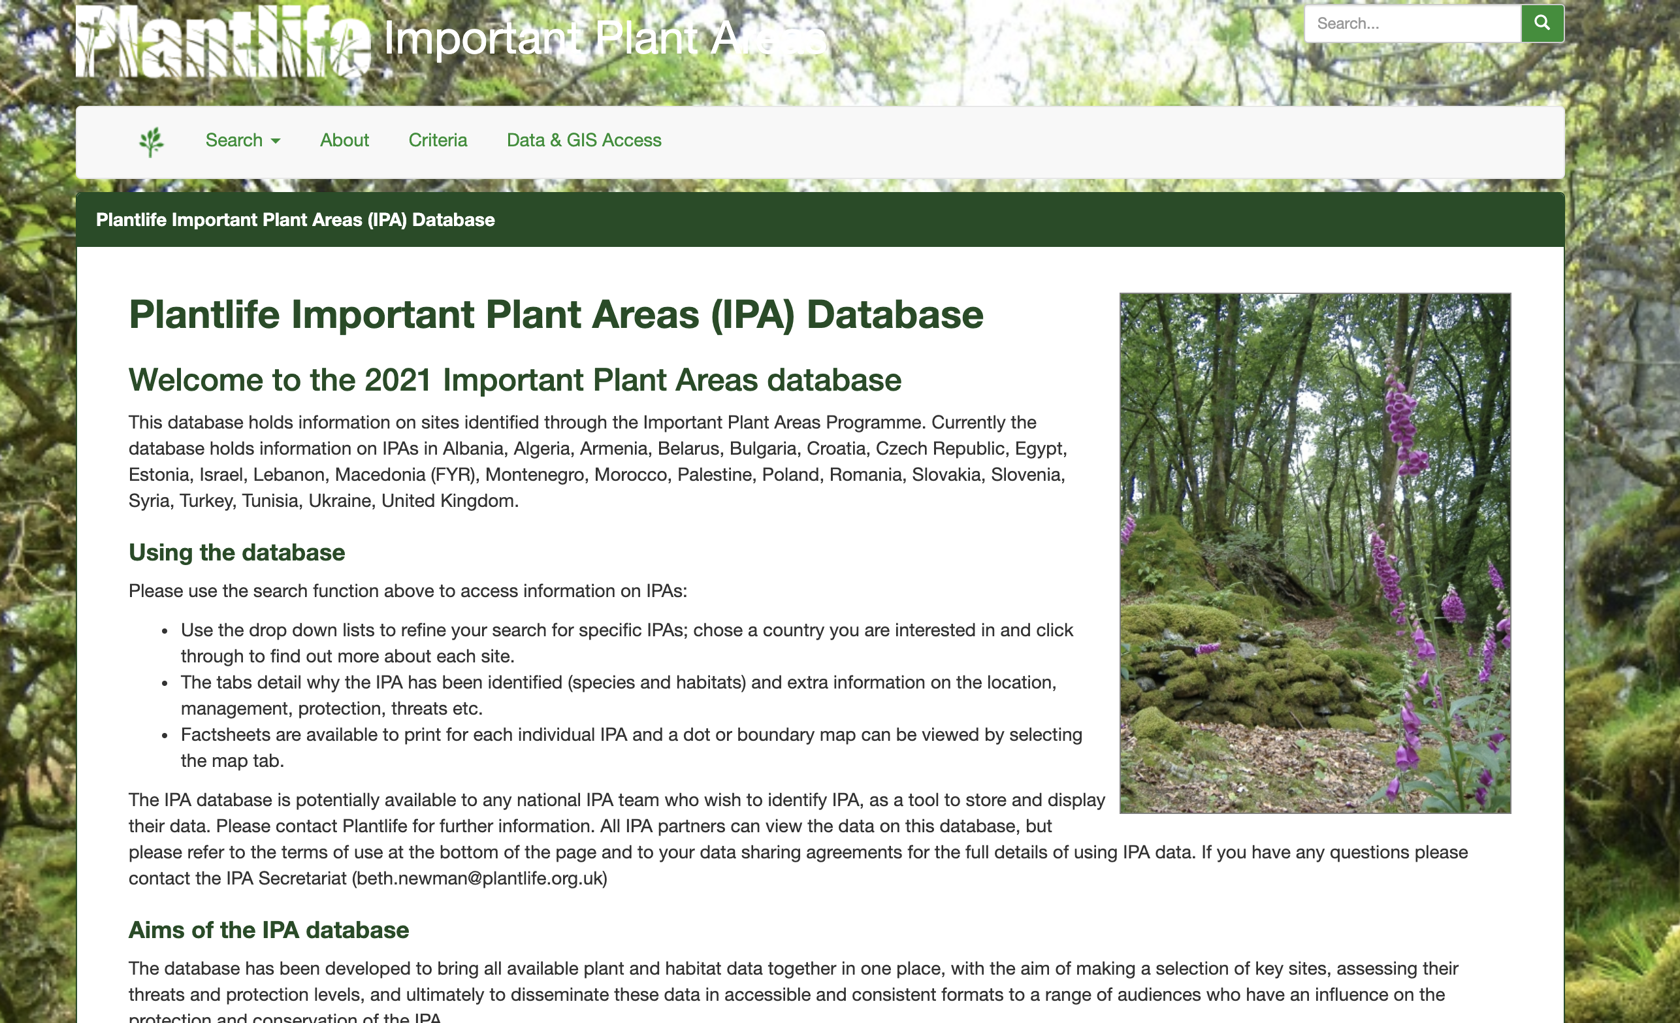Focus the Search... input field

(x=1412, y=24)
